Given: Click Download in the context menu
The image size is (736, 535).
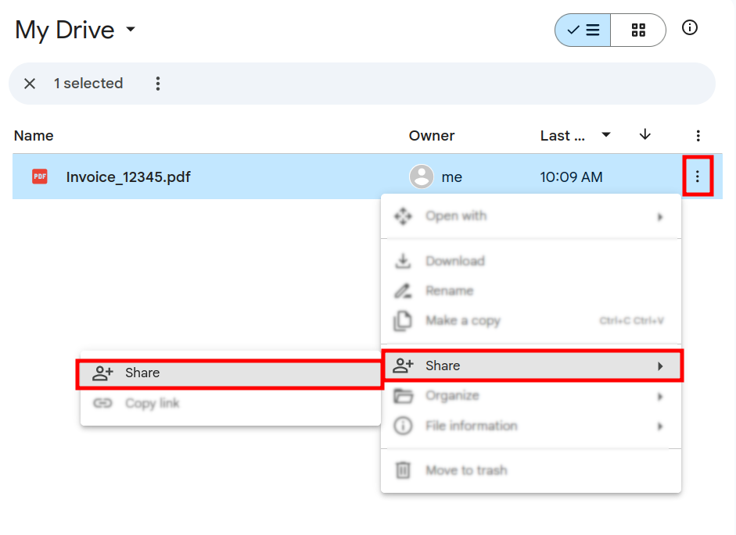Looking at the screenshot, I should point(454,261).
